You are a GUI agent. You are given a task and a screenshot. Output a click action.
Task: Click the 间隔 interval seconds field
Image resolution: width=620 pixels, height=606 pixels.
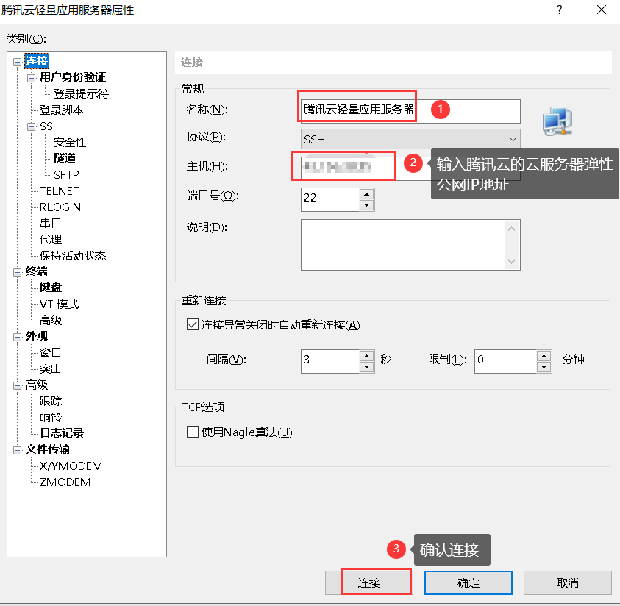pos(330,361)
